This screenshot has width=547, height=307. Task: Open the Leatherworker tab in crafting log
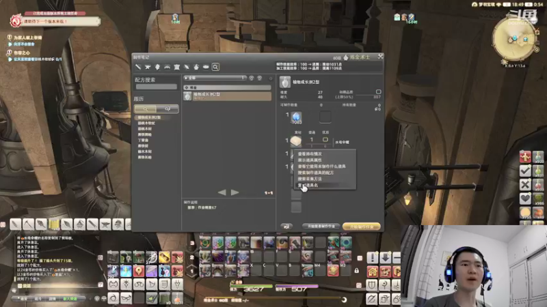[177, 67]
